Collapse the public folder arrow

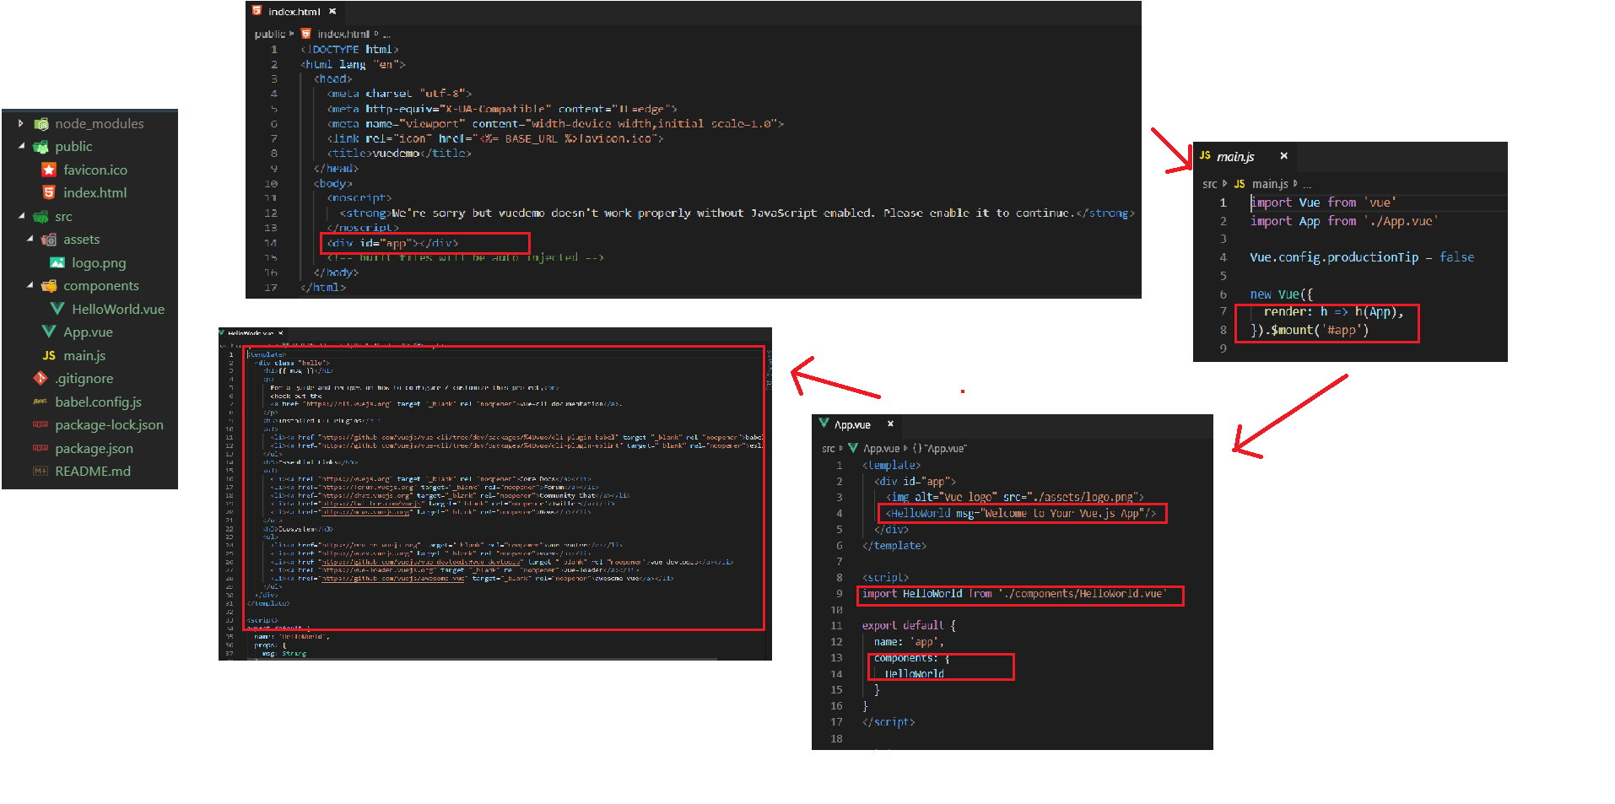coord(21,146)
